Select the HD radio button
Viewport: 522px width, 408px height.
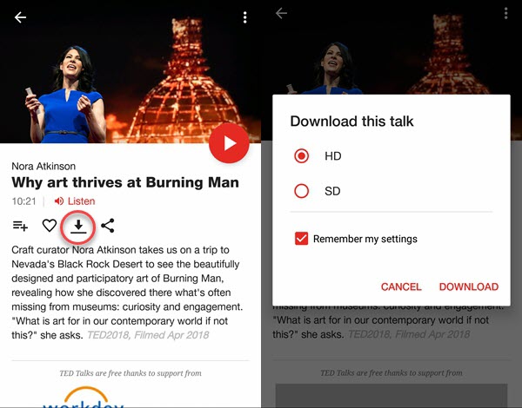pos(302,156)
